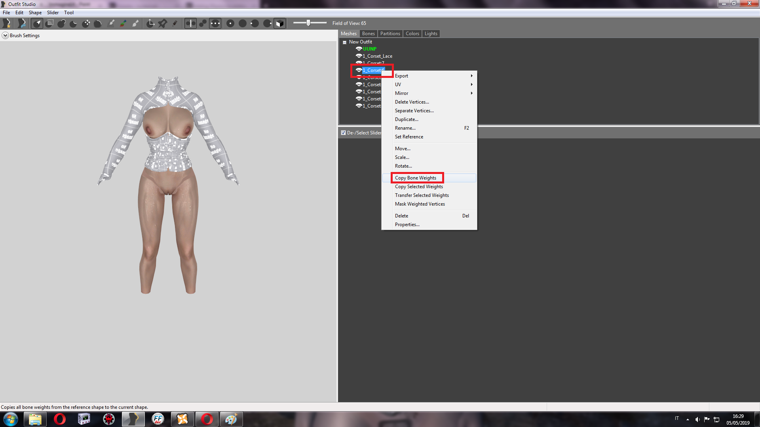Expand the Mirror submenu
The width and height of the screenshot is (760, 427).
pyautogui.click(x=429, y=93)
